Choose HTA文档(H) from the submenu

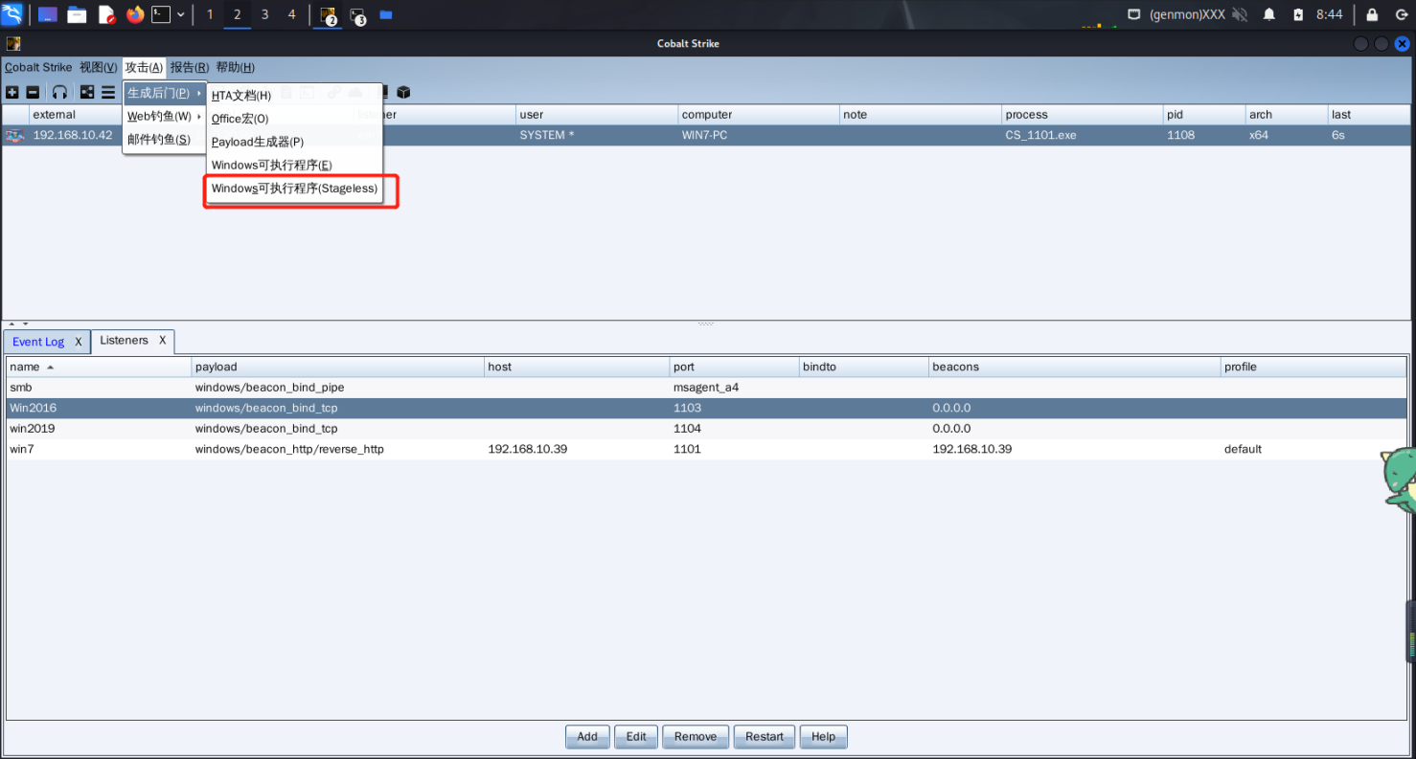(295, 96)
